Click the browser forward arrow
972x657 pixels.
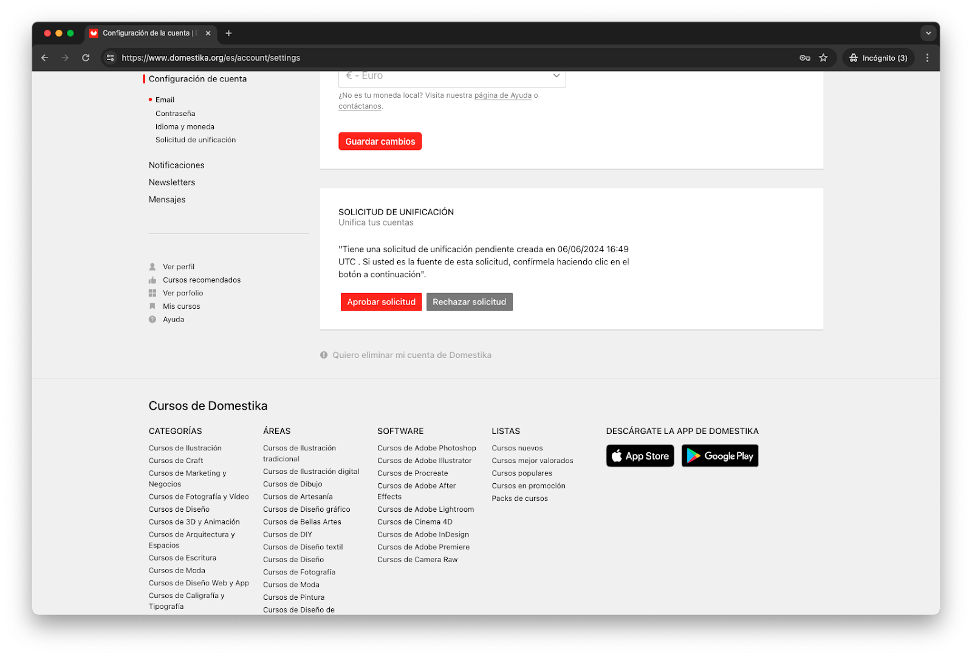click(65, 58)
